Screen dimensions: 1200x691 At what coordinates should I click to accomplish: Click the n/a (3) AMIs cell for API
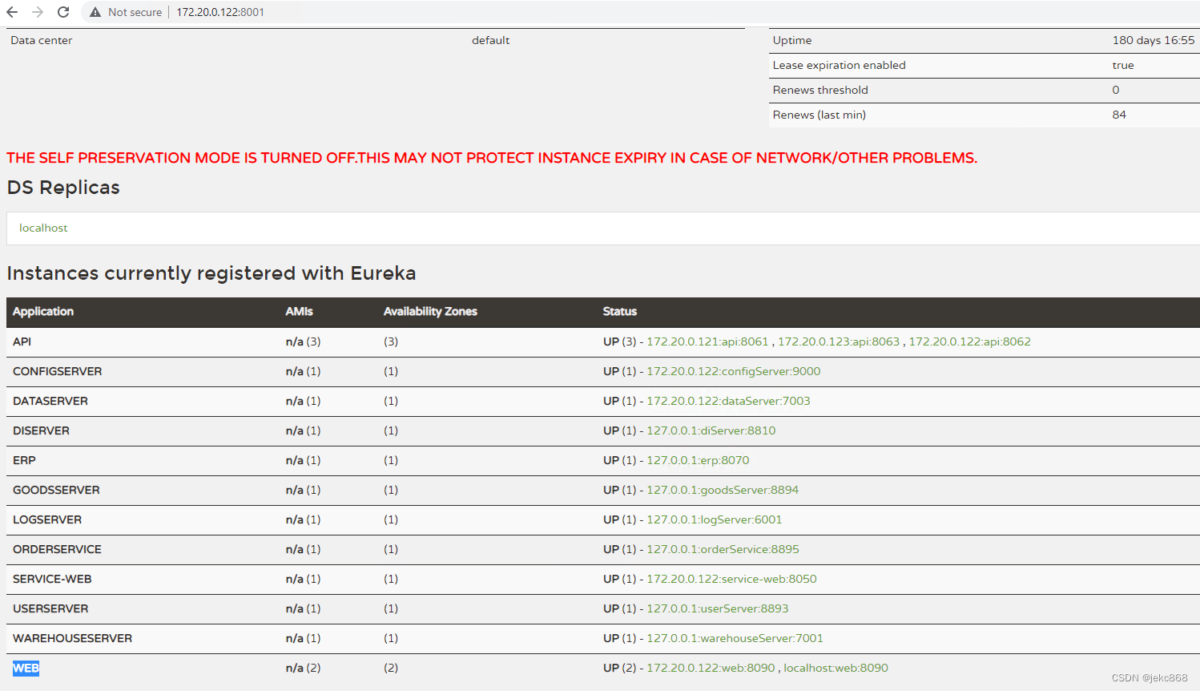click(x=303, y=341)
